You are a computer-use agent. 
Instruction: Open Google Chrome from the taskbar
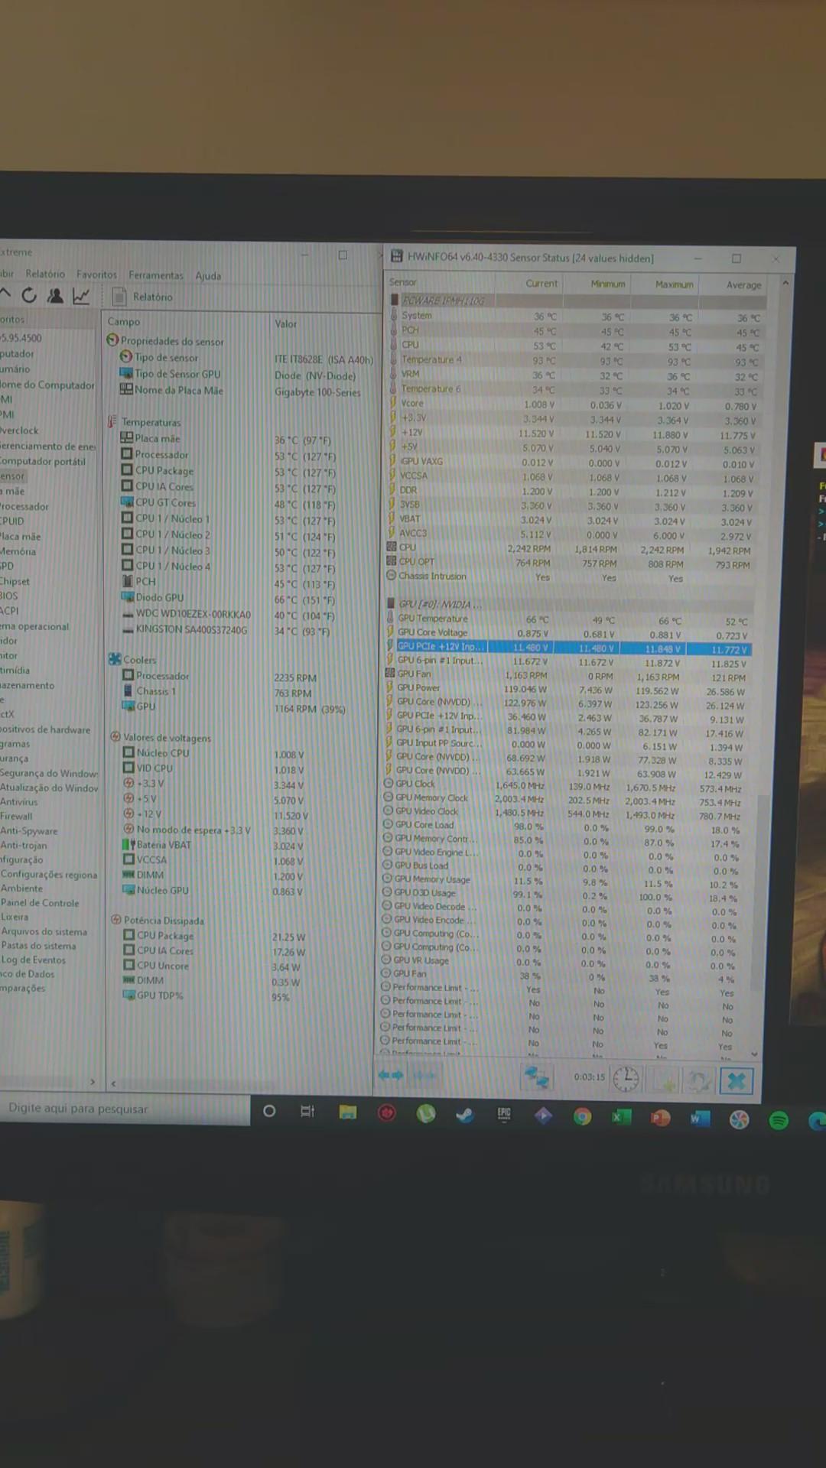[583, 1117]
